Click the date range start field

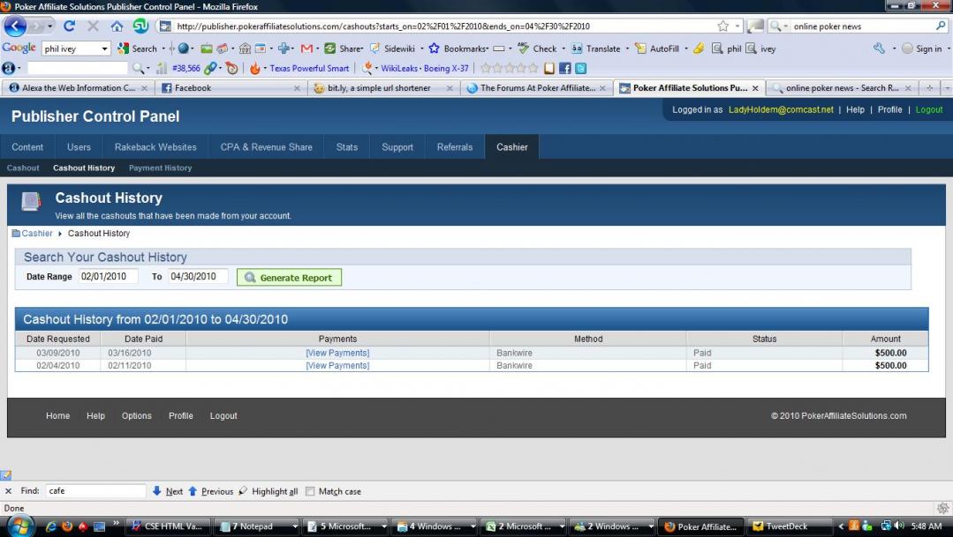[108, 276]
